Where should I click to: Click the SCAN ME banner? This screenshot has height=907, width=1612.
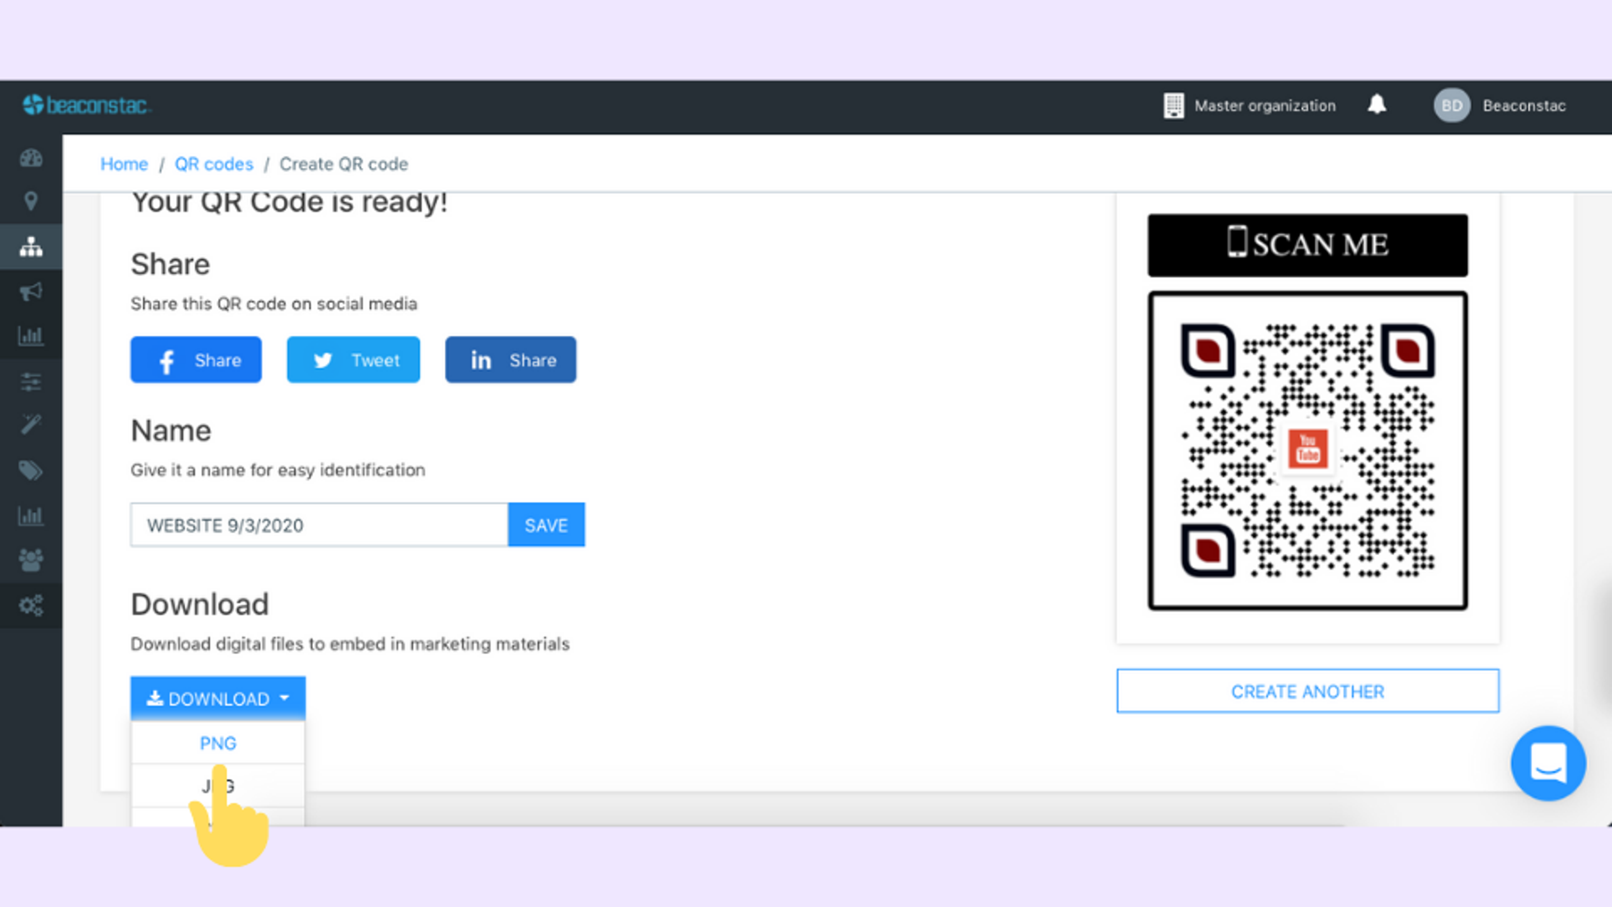coord(1308,245)
